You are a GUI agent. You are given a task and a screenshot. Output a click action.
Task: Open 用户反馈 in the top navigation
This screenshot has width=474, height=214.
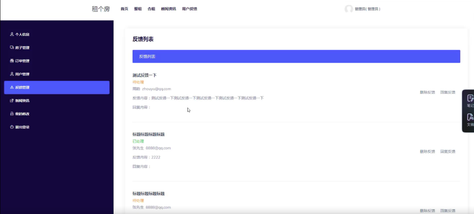coord(190,9)
